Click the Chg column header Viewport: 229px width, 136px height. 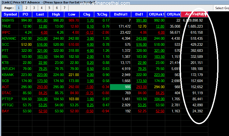pyautogui.click(x=87, y=14)
